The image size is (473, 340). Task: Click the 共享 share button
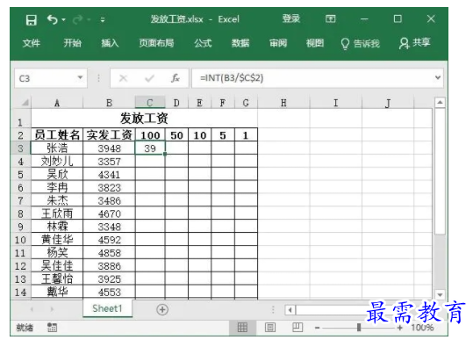tap(415, 43)
